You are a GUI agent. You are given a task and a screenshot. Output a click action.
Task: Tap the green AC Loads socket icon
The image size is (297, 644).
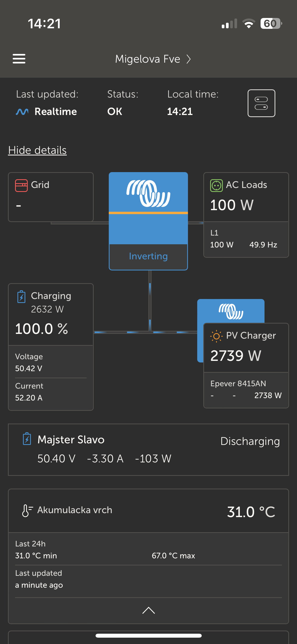[216, 185]
